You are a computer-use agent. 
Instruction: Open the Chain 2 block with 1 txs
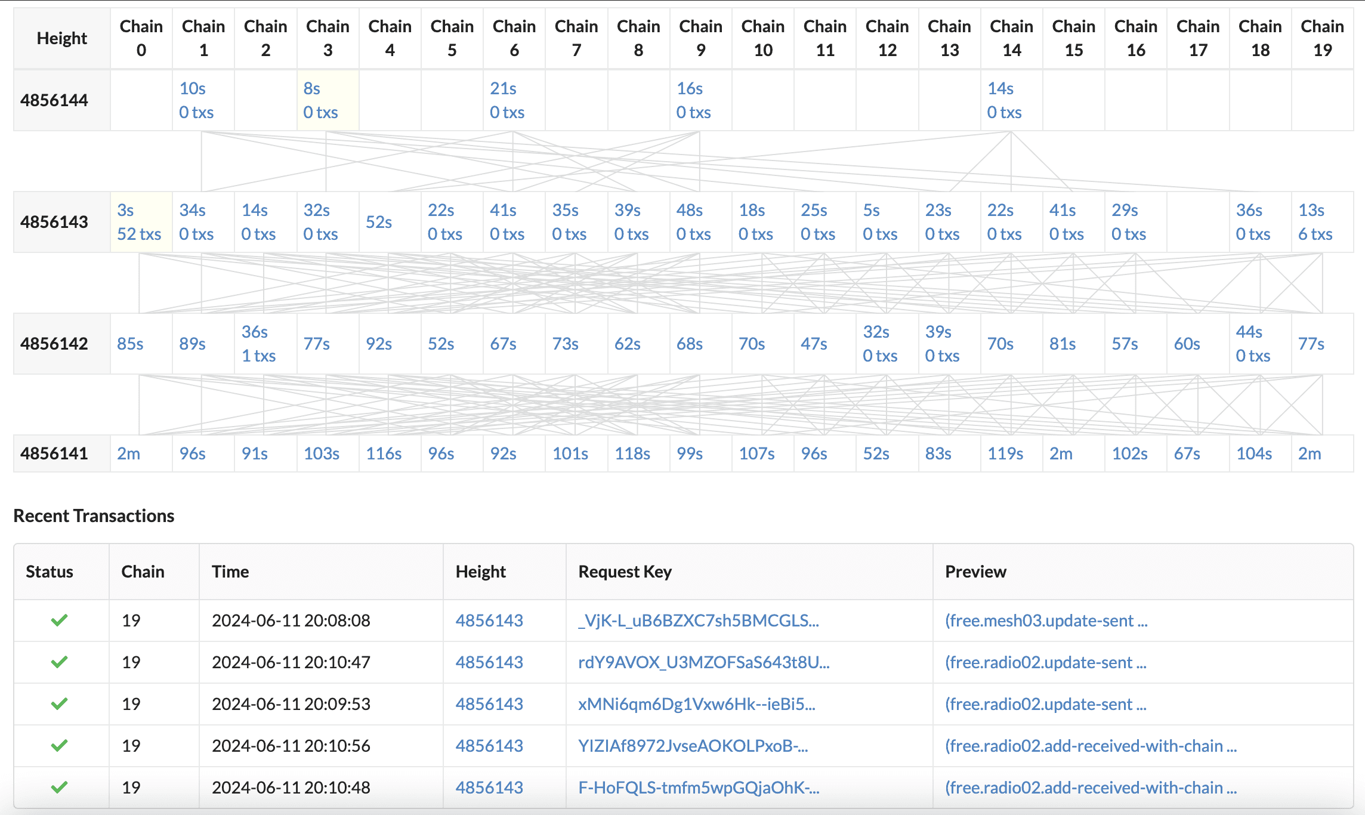coord(258,344)
